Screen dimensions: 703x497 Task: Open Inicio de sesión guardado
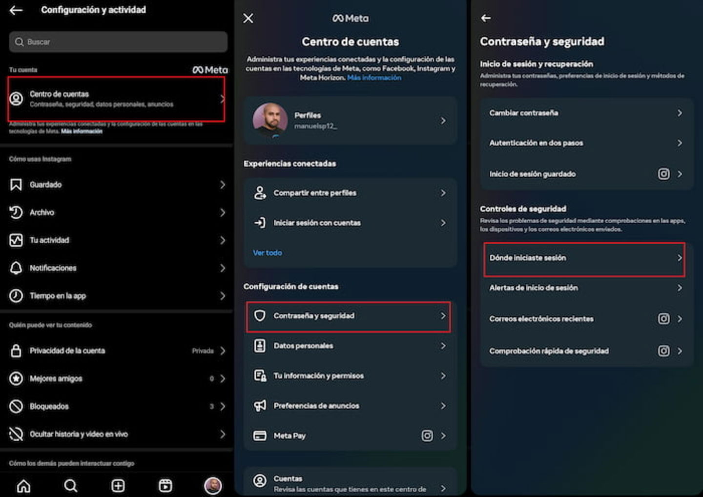coord(586,174)
